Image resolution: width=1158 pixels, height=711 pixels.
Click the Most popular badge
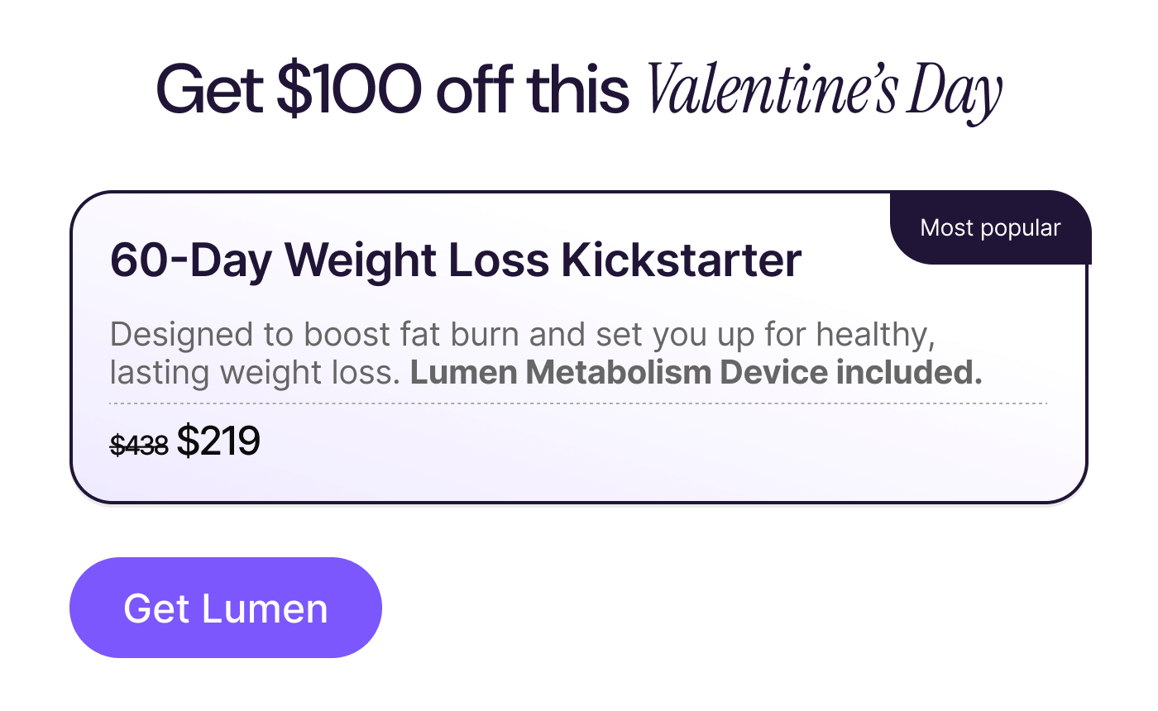(x=990, y=228)
